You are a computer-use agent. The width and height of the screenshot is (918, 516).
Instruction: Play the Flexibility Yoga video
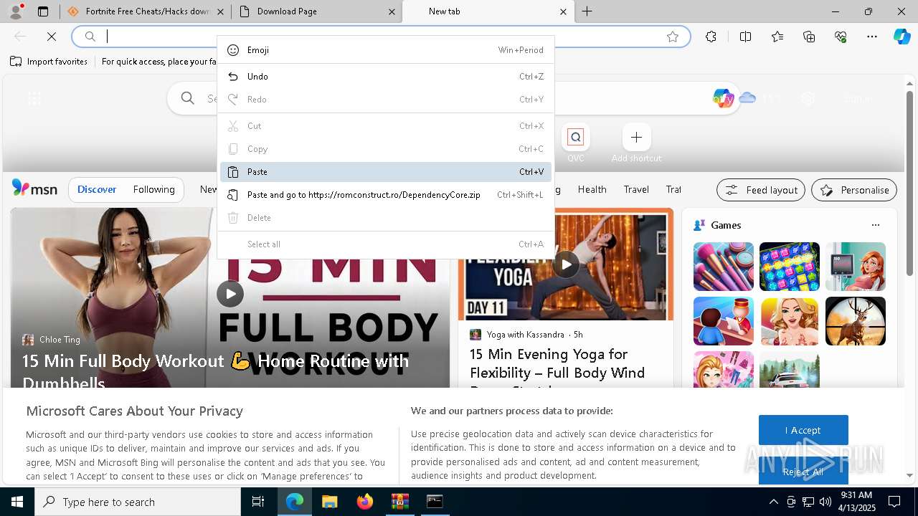566,264
